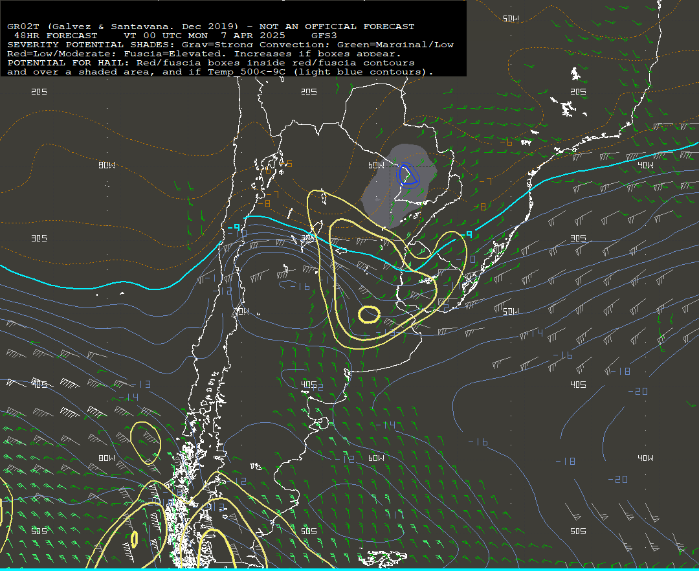Click the 'NOT AN OFFICIAL FORECAST' header text
This screenshot has width=699, height=571.
(337, 27)
